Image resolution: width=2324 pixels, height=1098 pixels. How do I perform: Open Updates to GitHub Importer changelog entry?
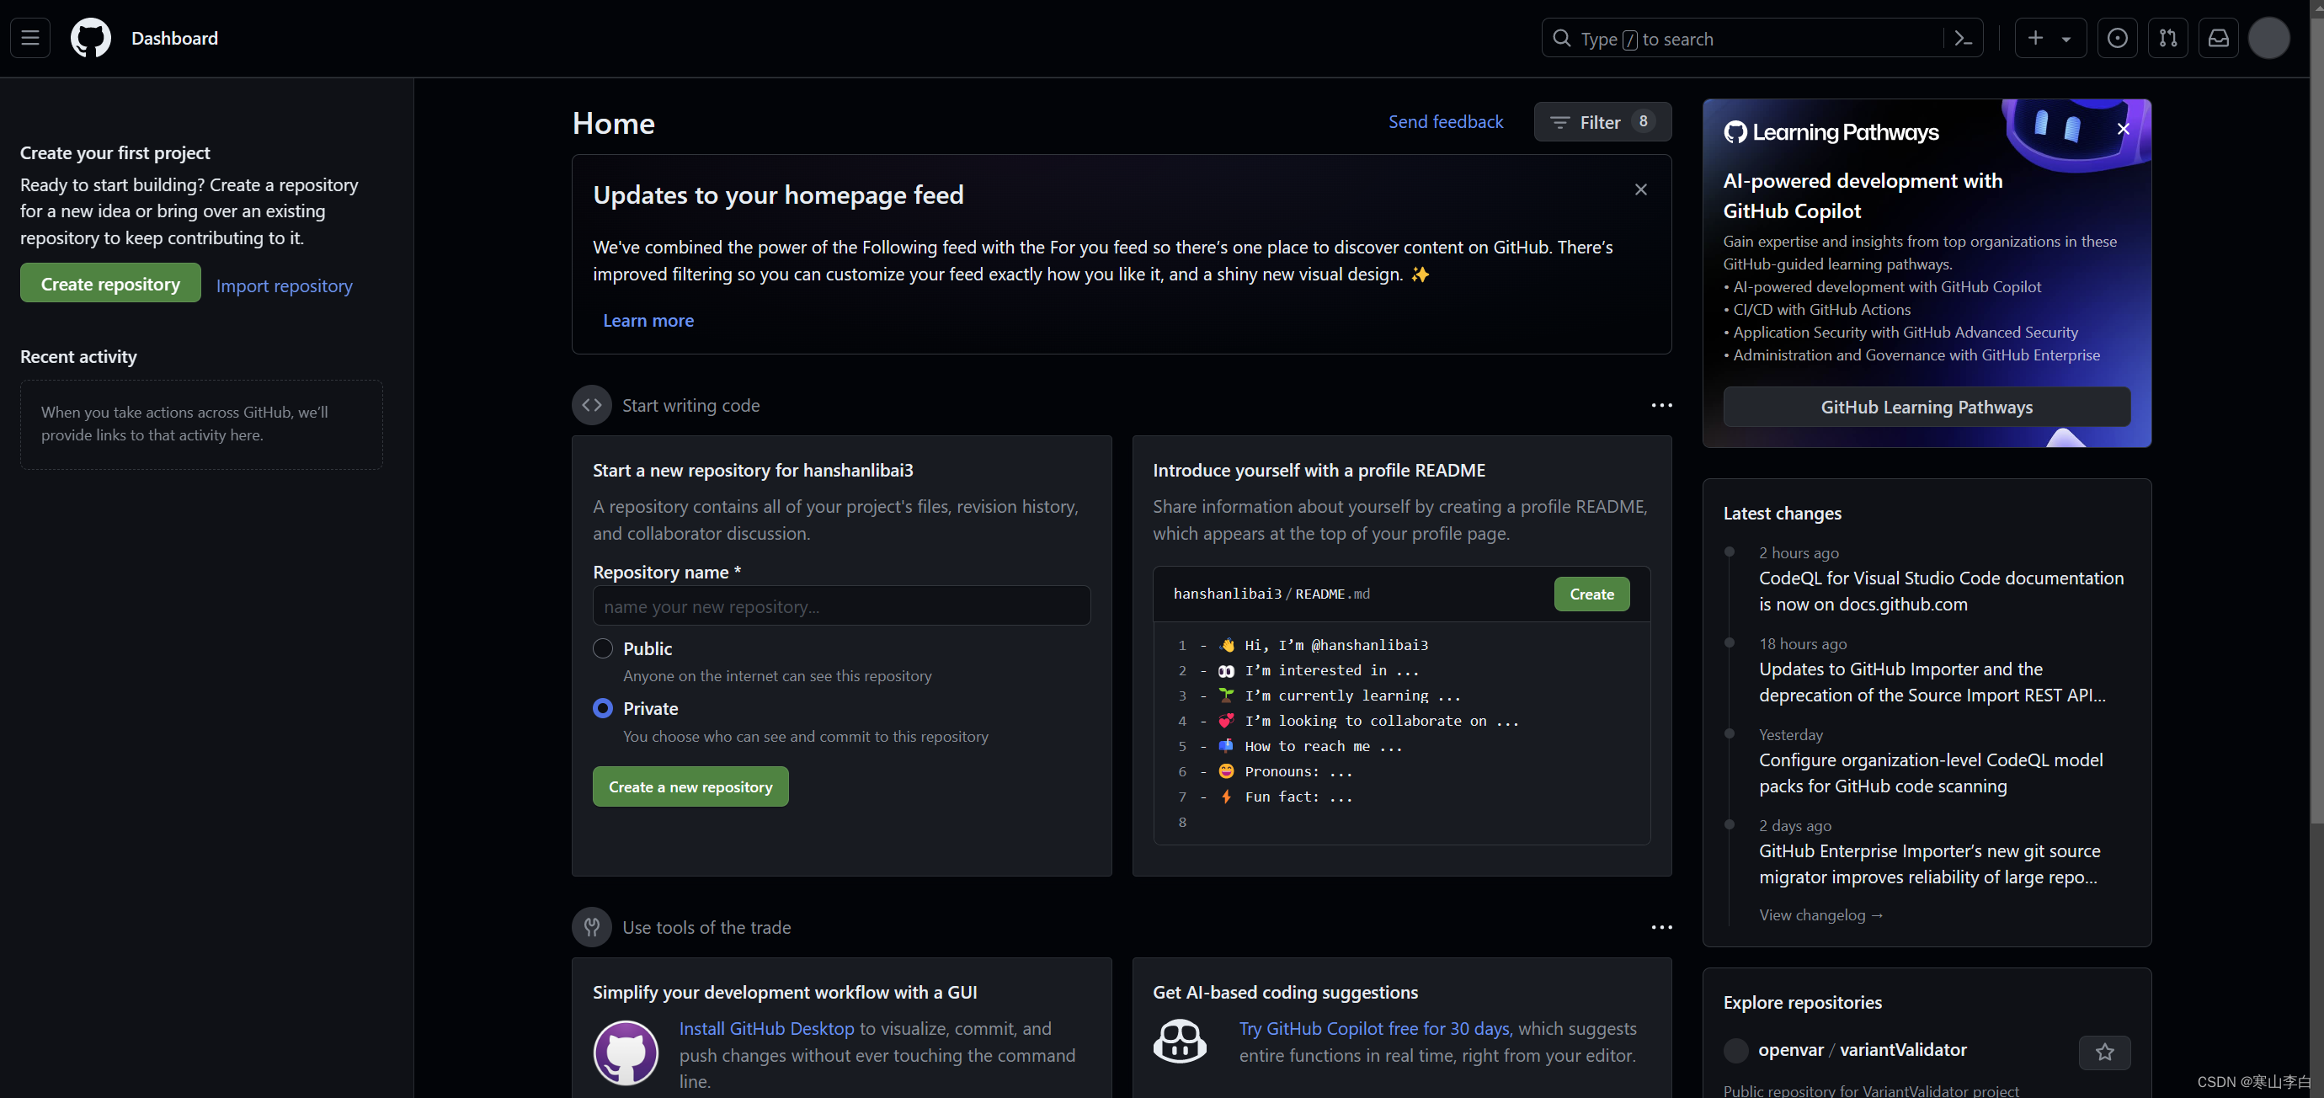tap(1932, 682)
